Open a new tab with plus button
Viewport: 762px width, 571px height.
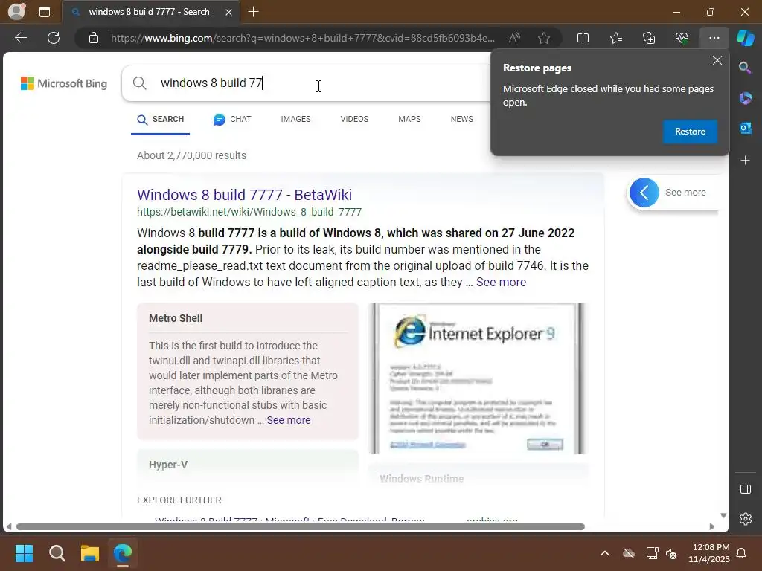(x=253, y=12)
